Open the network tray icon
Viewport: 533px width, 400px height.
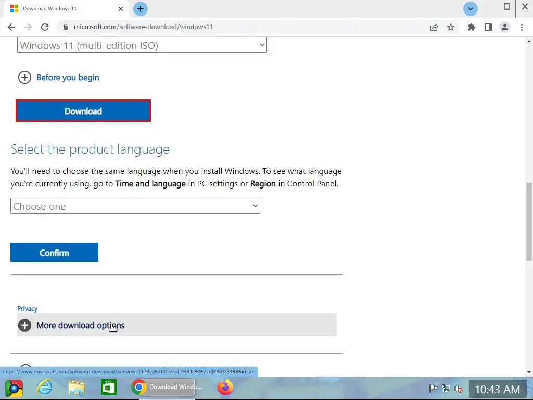(446, 388)
